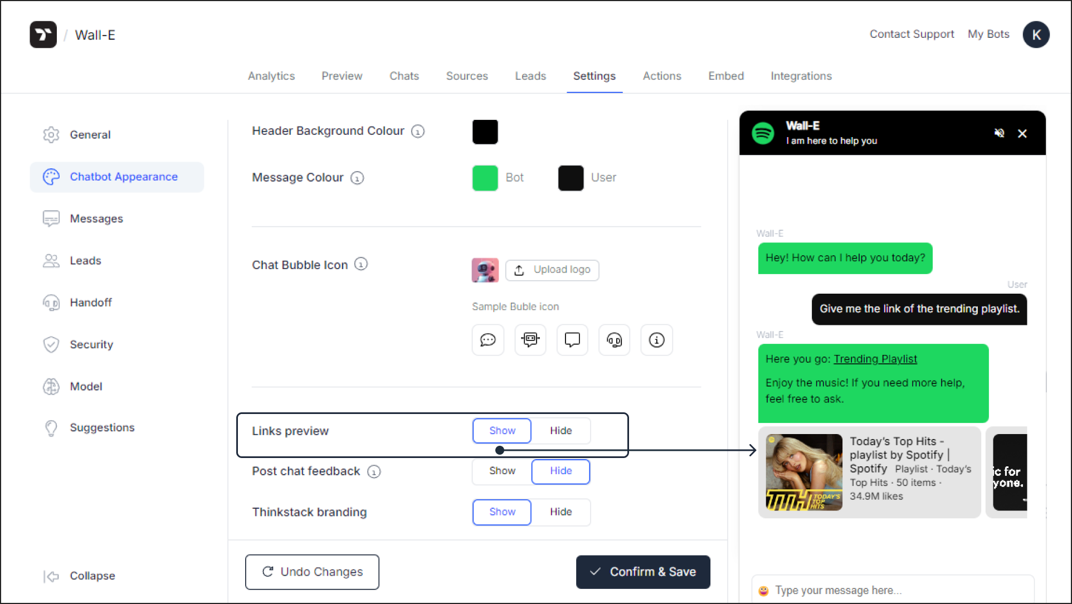1072x604 pixels.
Task: Select the Header Background Colour swatch
Action: (x=485, y=131)
